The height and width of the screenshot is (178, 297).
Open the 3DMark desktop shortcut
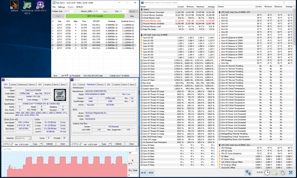[14, 6]
